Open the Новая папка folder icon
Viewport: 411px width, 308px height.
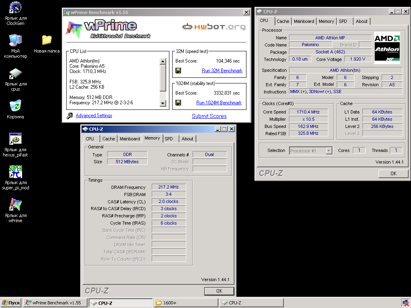tap(47, 40)
